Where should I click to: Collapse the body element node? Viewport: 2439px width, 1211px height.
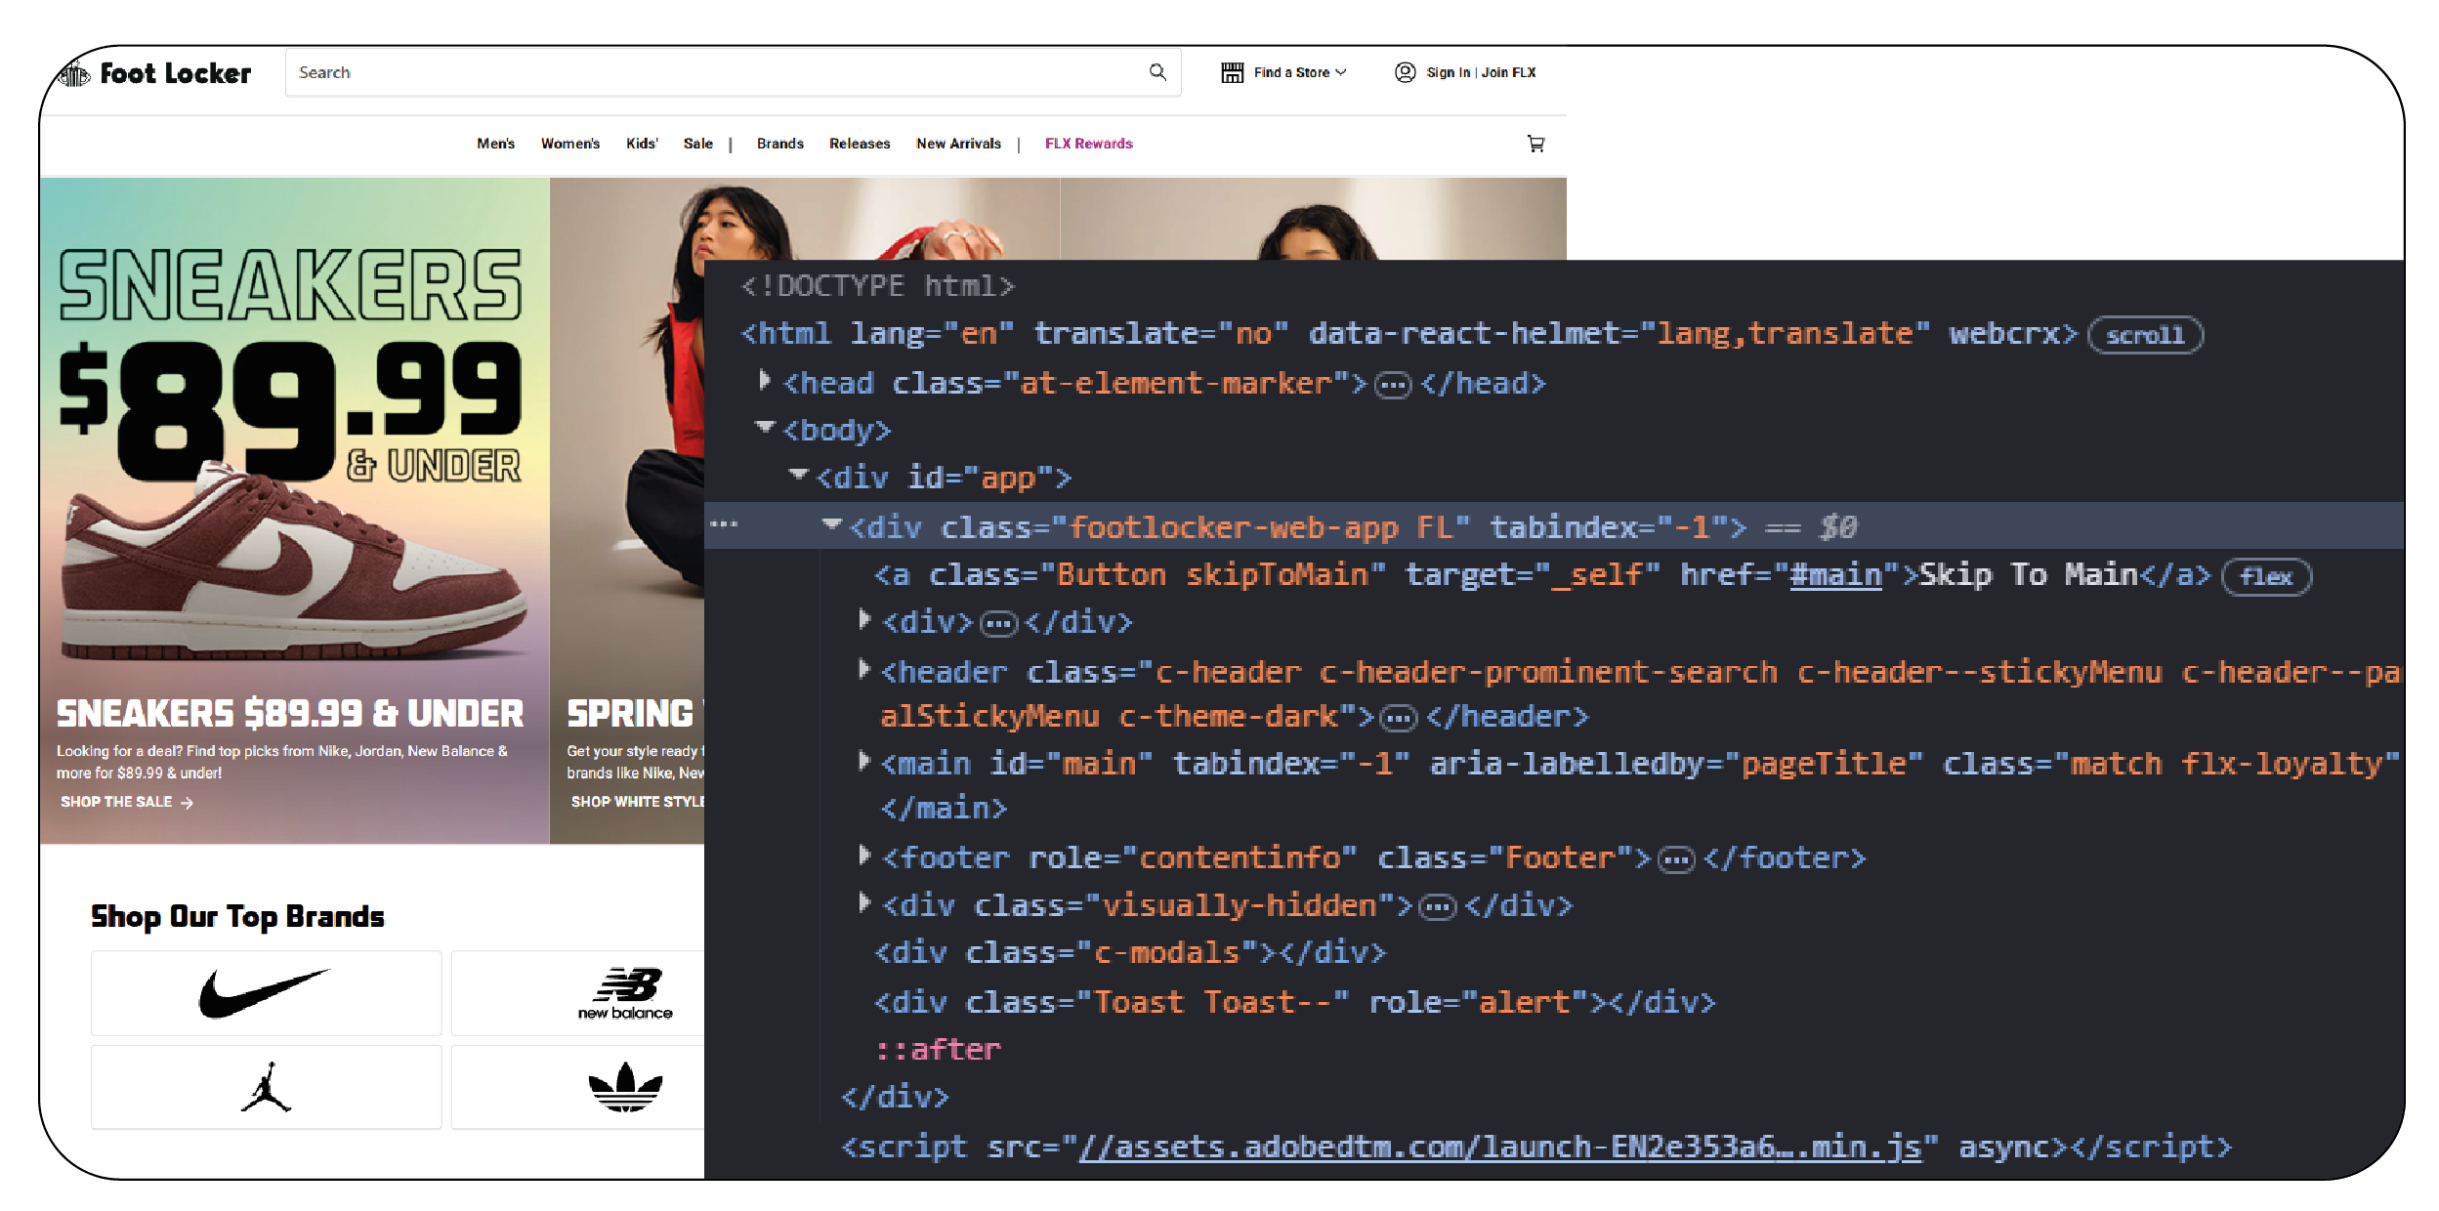click(765, 428)
